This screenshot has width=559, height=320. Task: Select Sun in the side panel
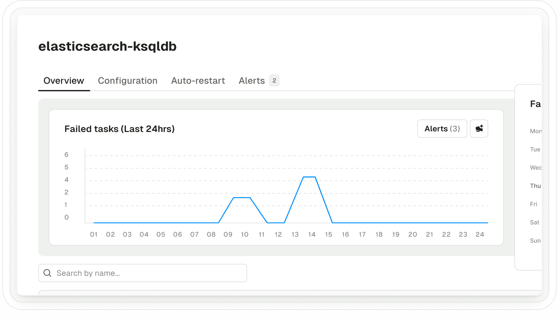tap(535, 241)
